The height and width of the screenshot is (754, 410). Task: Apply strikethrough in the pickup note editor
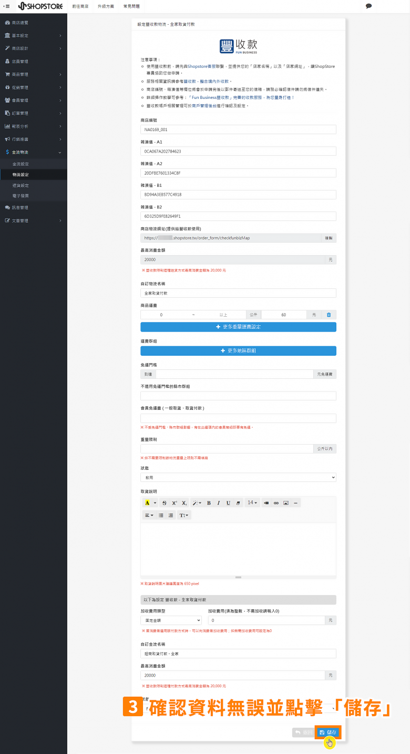pos(165,503)
